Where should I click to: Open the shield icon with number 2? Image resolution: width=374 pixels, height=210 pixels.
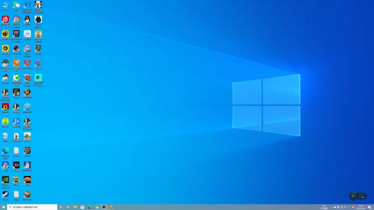tap(38, 49)
